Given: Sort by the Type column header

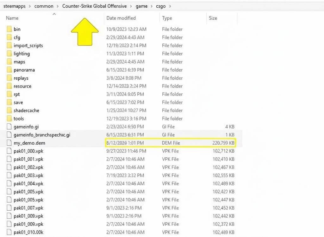Looking at the screenshot, I should click(167, 18).
